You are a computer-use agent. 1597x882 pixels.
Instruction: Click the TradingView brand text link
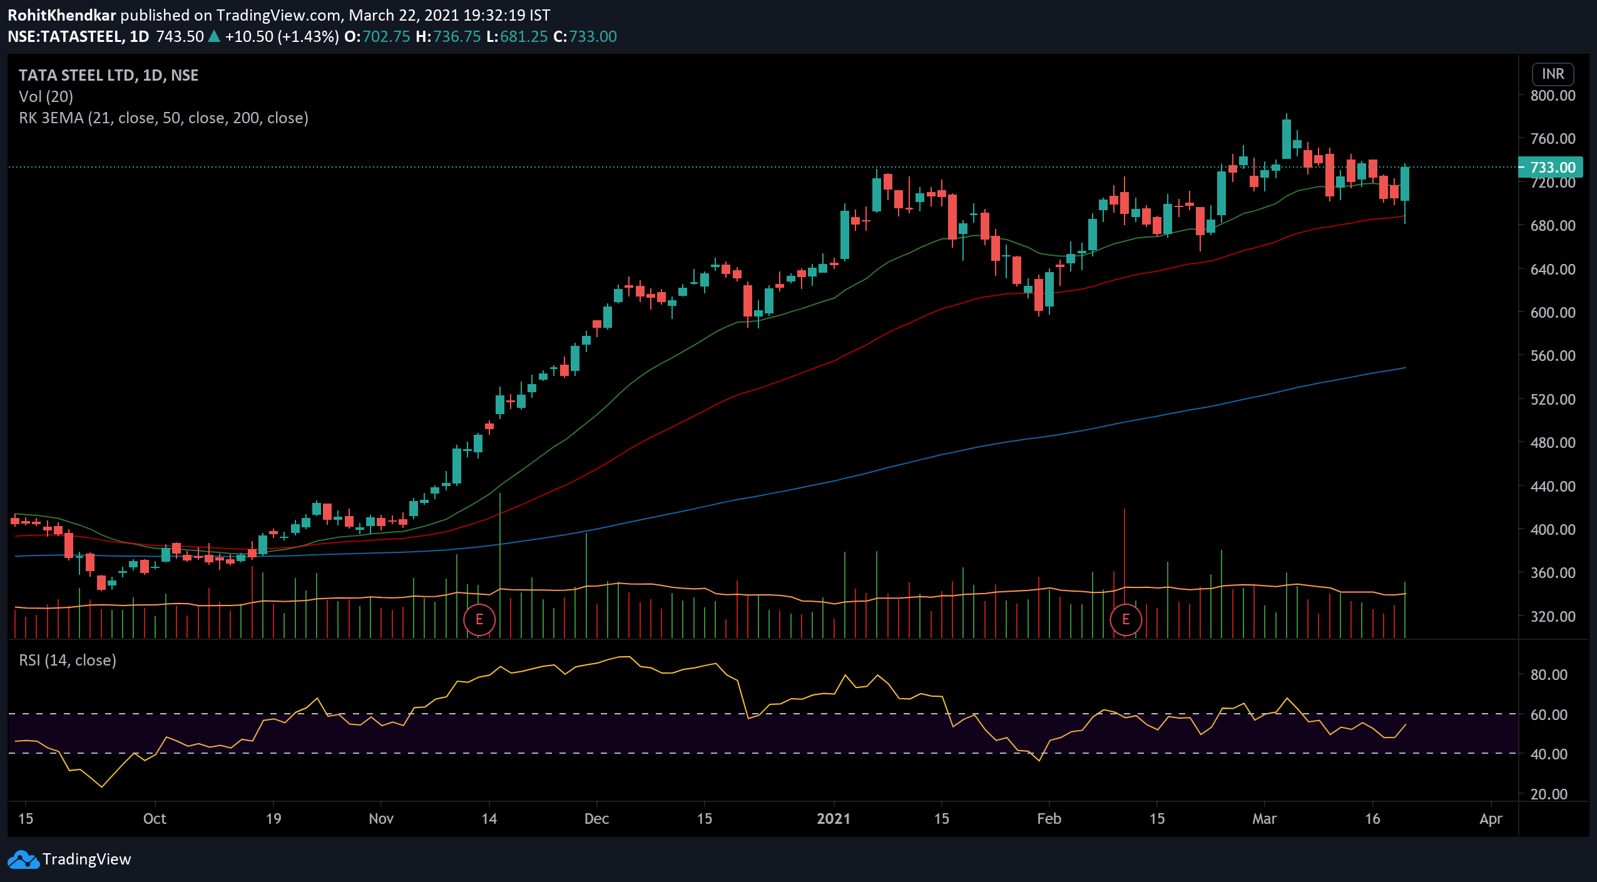point(87,859)
